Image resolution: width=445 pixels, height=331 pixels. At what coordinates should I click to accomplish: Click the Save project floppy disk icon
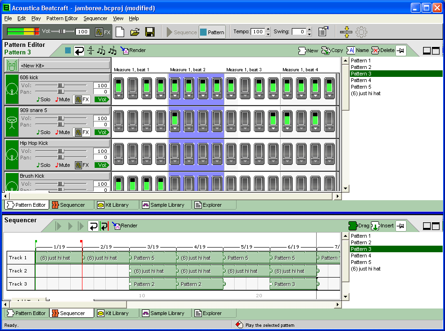pos(150,32)
